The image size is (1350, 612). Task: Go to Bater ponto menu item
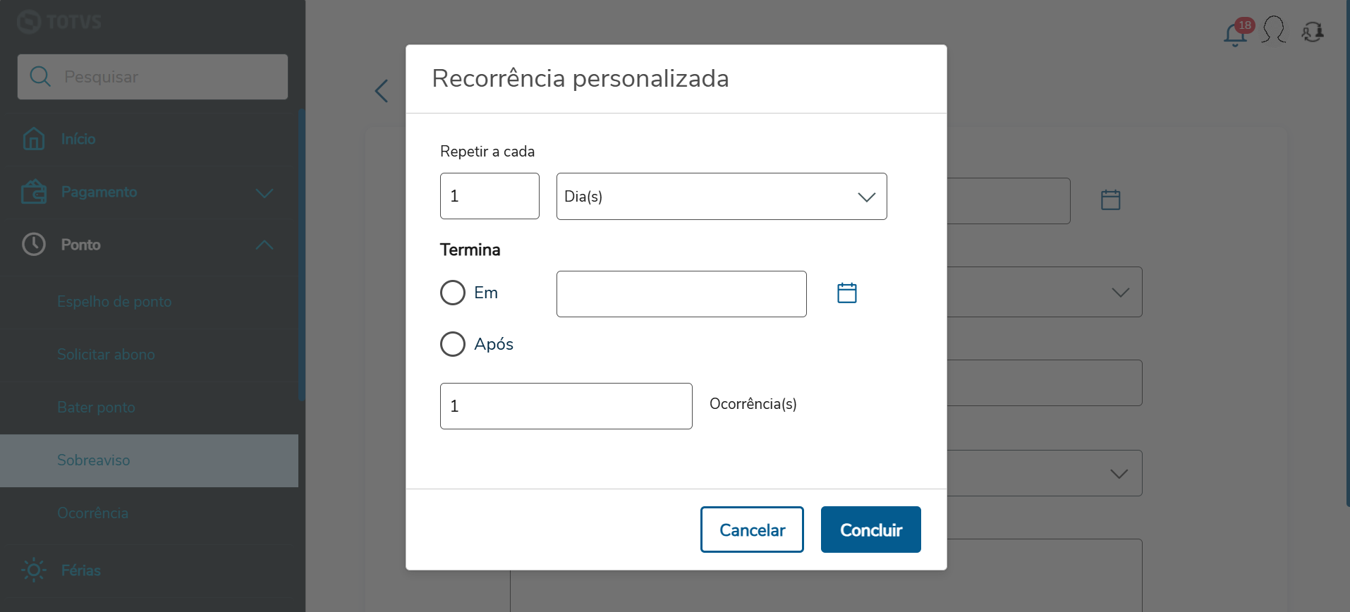tap(96, 408)
